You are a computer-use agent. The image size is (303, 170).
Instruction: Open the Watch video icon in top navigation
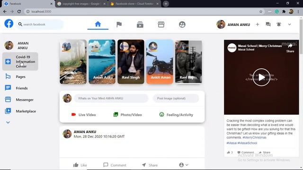coord(140,25)
